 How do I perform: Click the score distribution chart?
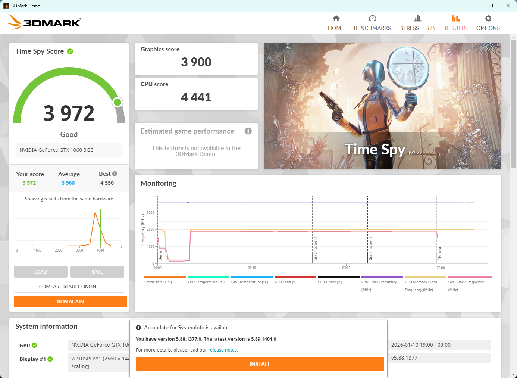tap(69, 229)
